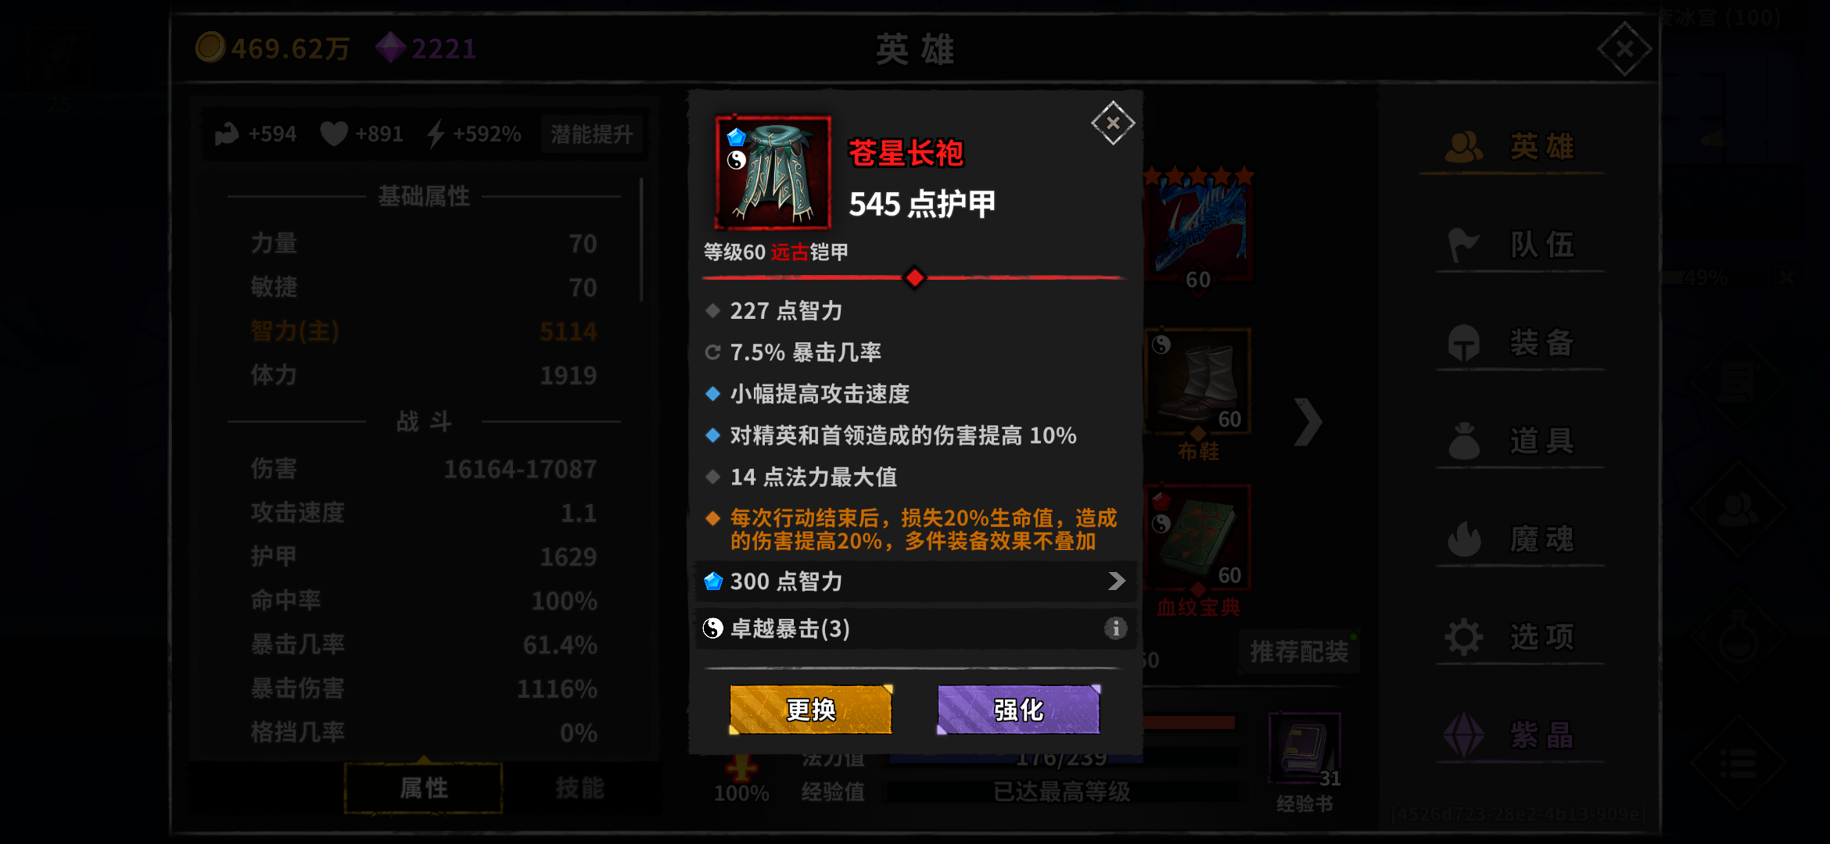Image resolution: width=1830 pixels, height=844 pixels.
Task: Click the 强化 button
Action: [1018, 710]
